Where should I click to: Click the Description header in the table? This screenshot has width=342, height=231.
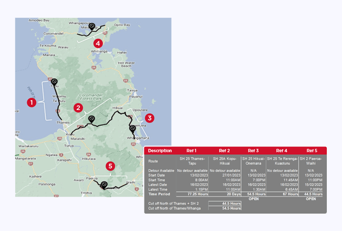[x=160, y=151]
